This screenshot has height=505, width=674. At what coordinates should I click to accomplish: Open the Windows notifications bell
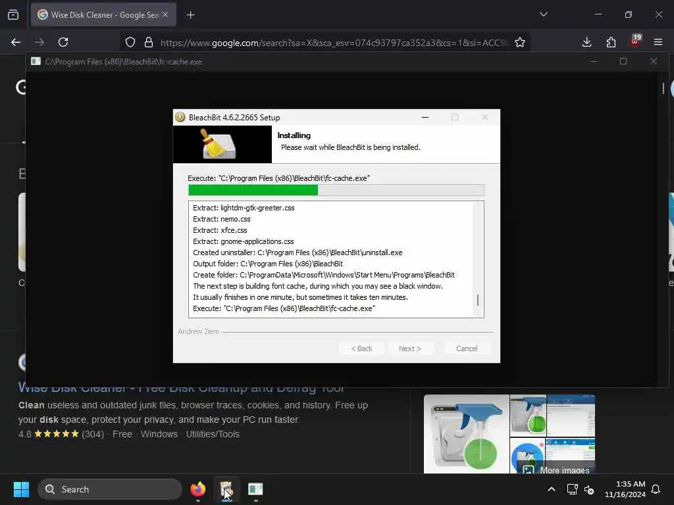(656, 489)
